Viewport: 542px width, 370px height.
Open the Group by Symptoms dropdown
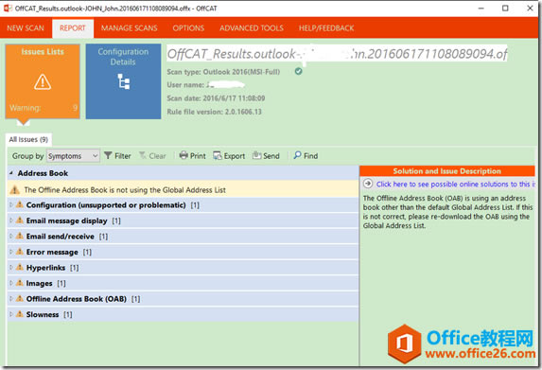pyautogui.click(x=73, y=156)
